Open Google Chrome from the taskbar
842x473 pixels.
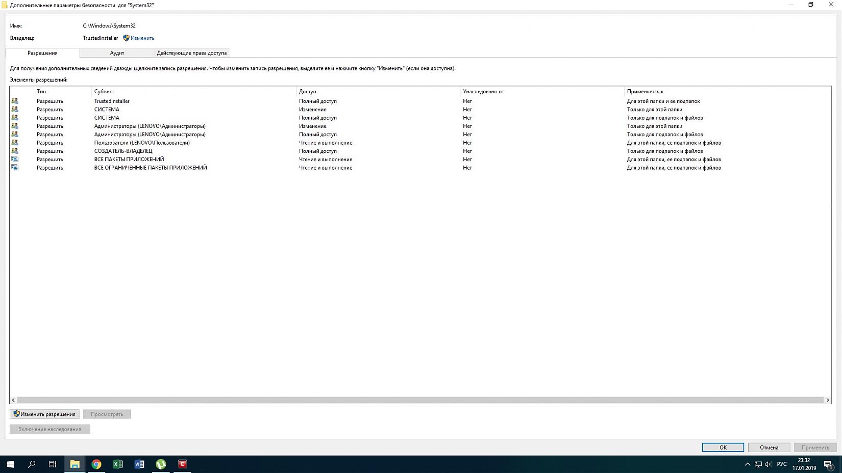click(x=96, y=464)
